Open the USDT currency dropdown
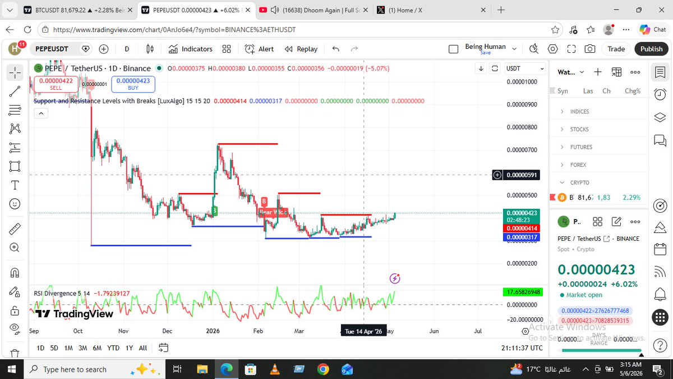This screenshot has height=379, width=673. pos(525,69)
